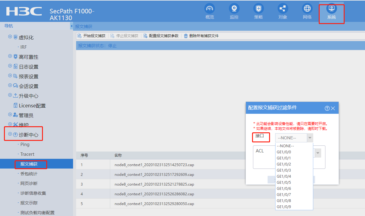Click 配置报文捕获参数 toolbar button
The image size is (365, 216).
[x=161, y=36]
